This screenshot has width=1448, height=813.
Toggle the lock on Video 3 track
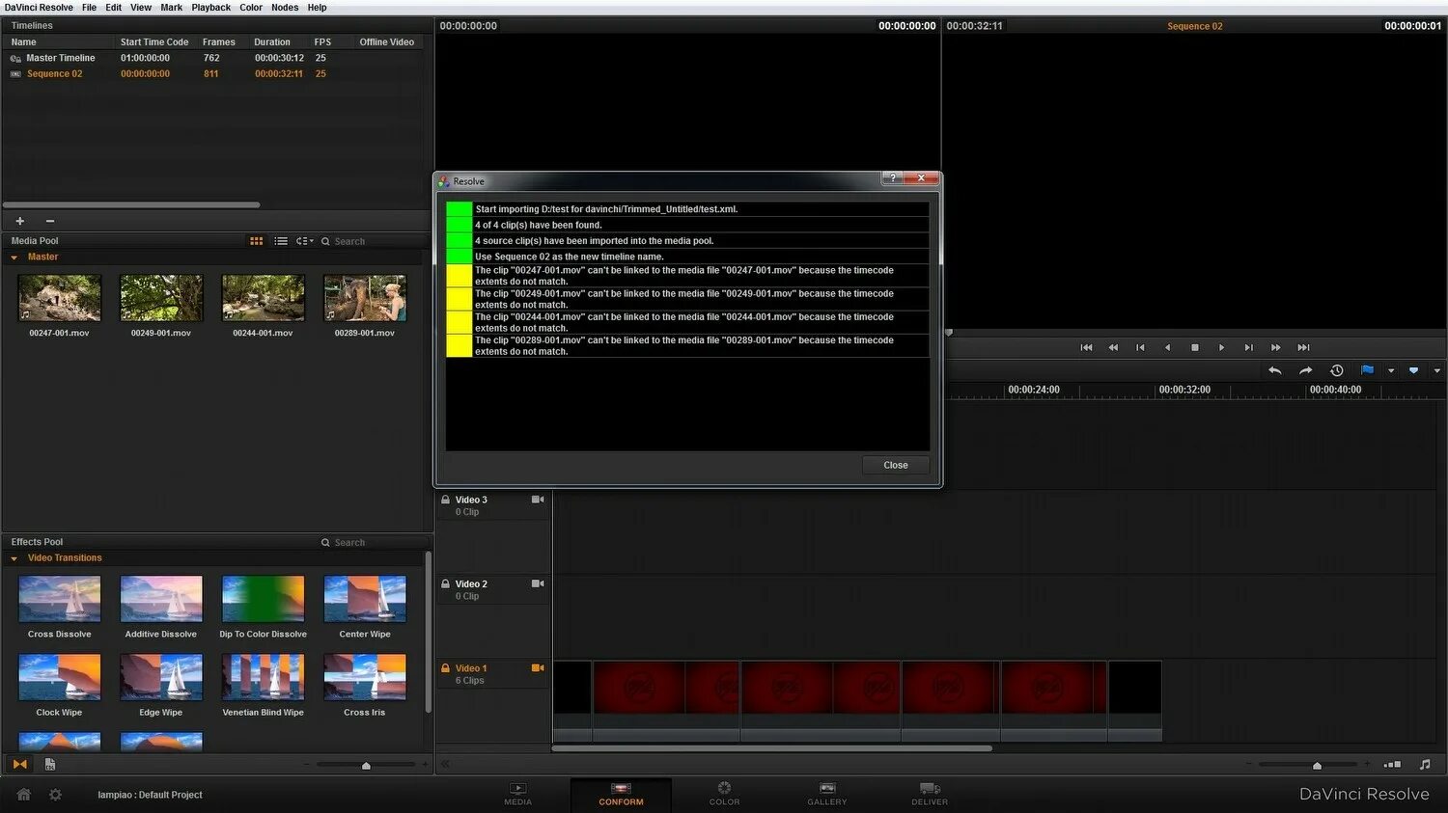[x=447, y=500]
